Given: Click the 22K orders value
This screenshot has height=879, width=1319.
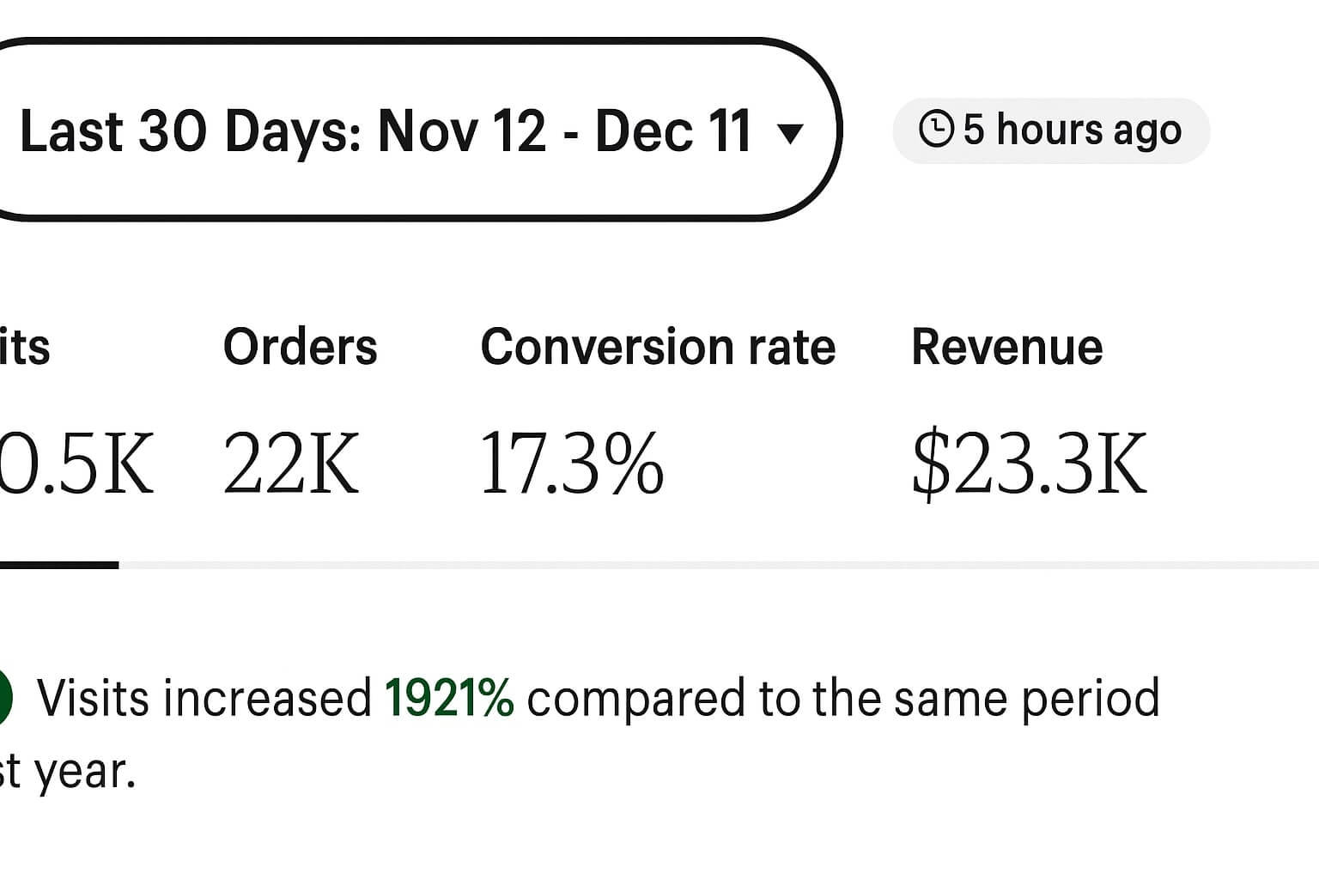Looking at the screenshot, I should 291,464.
